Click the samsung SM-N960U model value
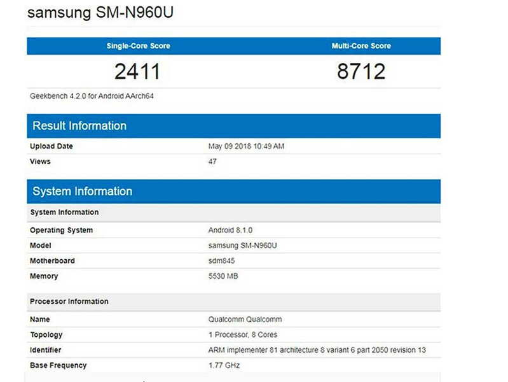This screenshot has width=508, height=382. coord(242,246)
